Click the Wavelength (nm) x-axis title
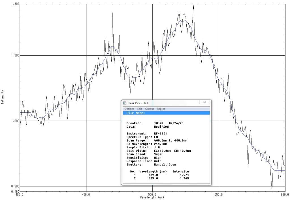 [152, 197]
